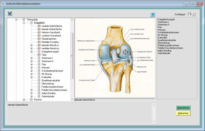Select Kniekehle in the right list
This screenshot has width=205, height=131.
[x=162, y=38]
